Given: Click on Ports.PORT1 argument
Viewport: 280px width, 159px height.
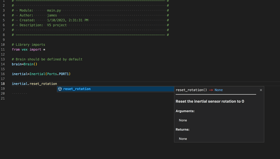Looking at the screenshot, I should pyautogui.click(x=58, y=74).
